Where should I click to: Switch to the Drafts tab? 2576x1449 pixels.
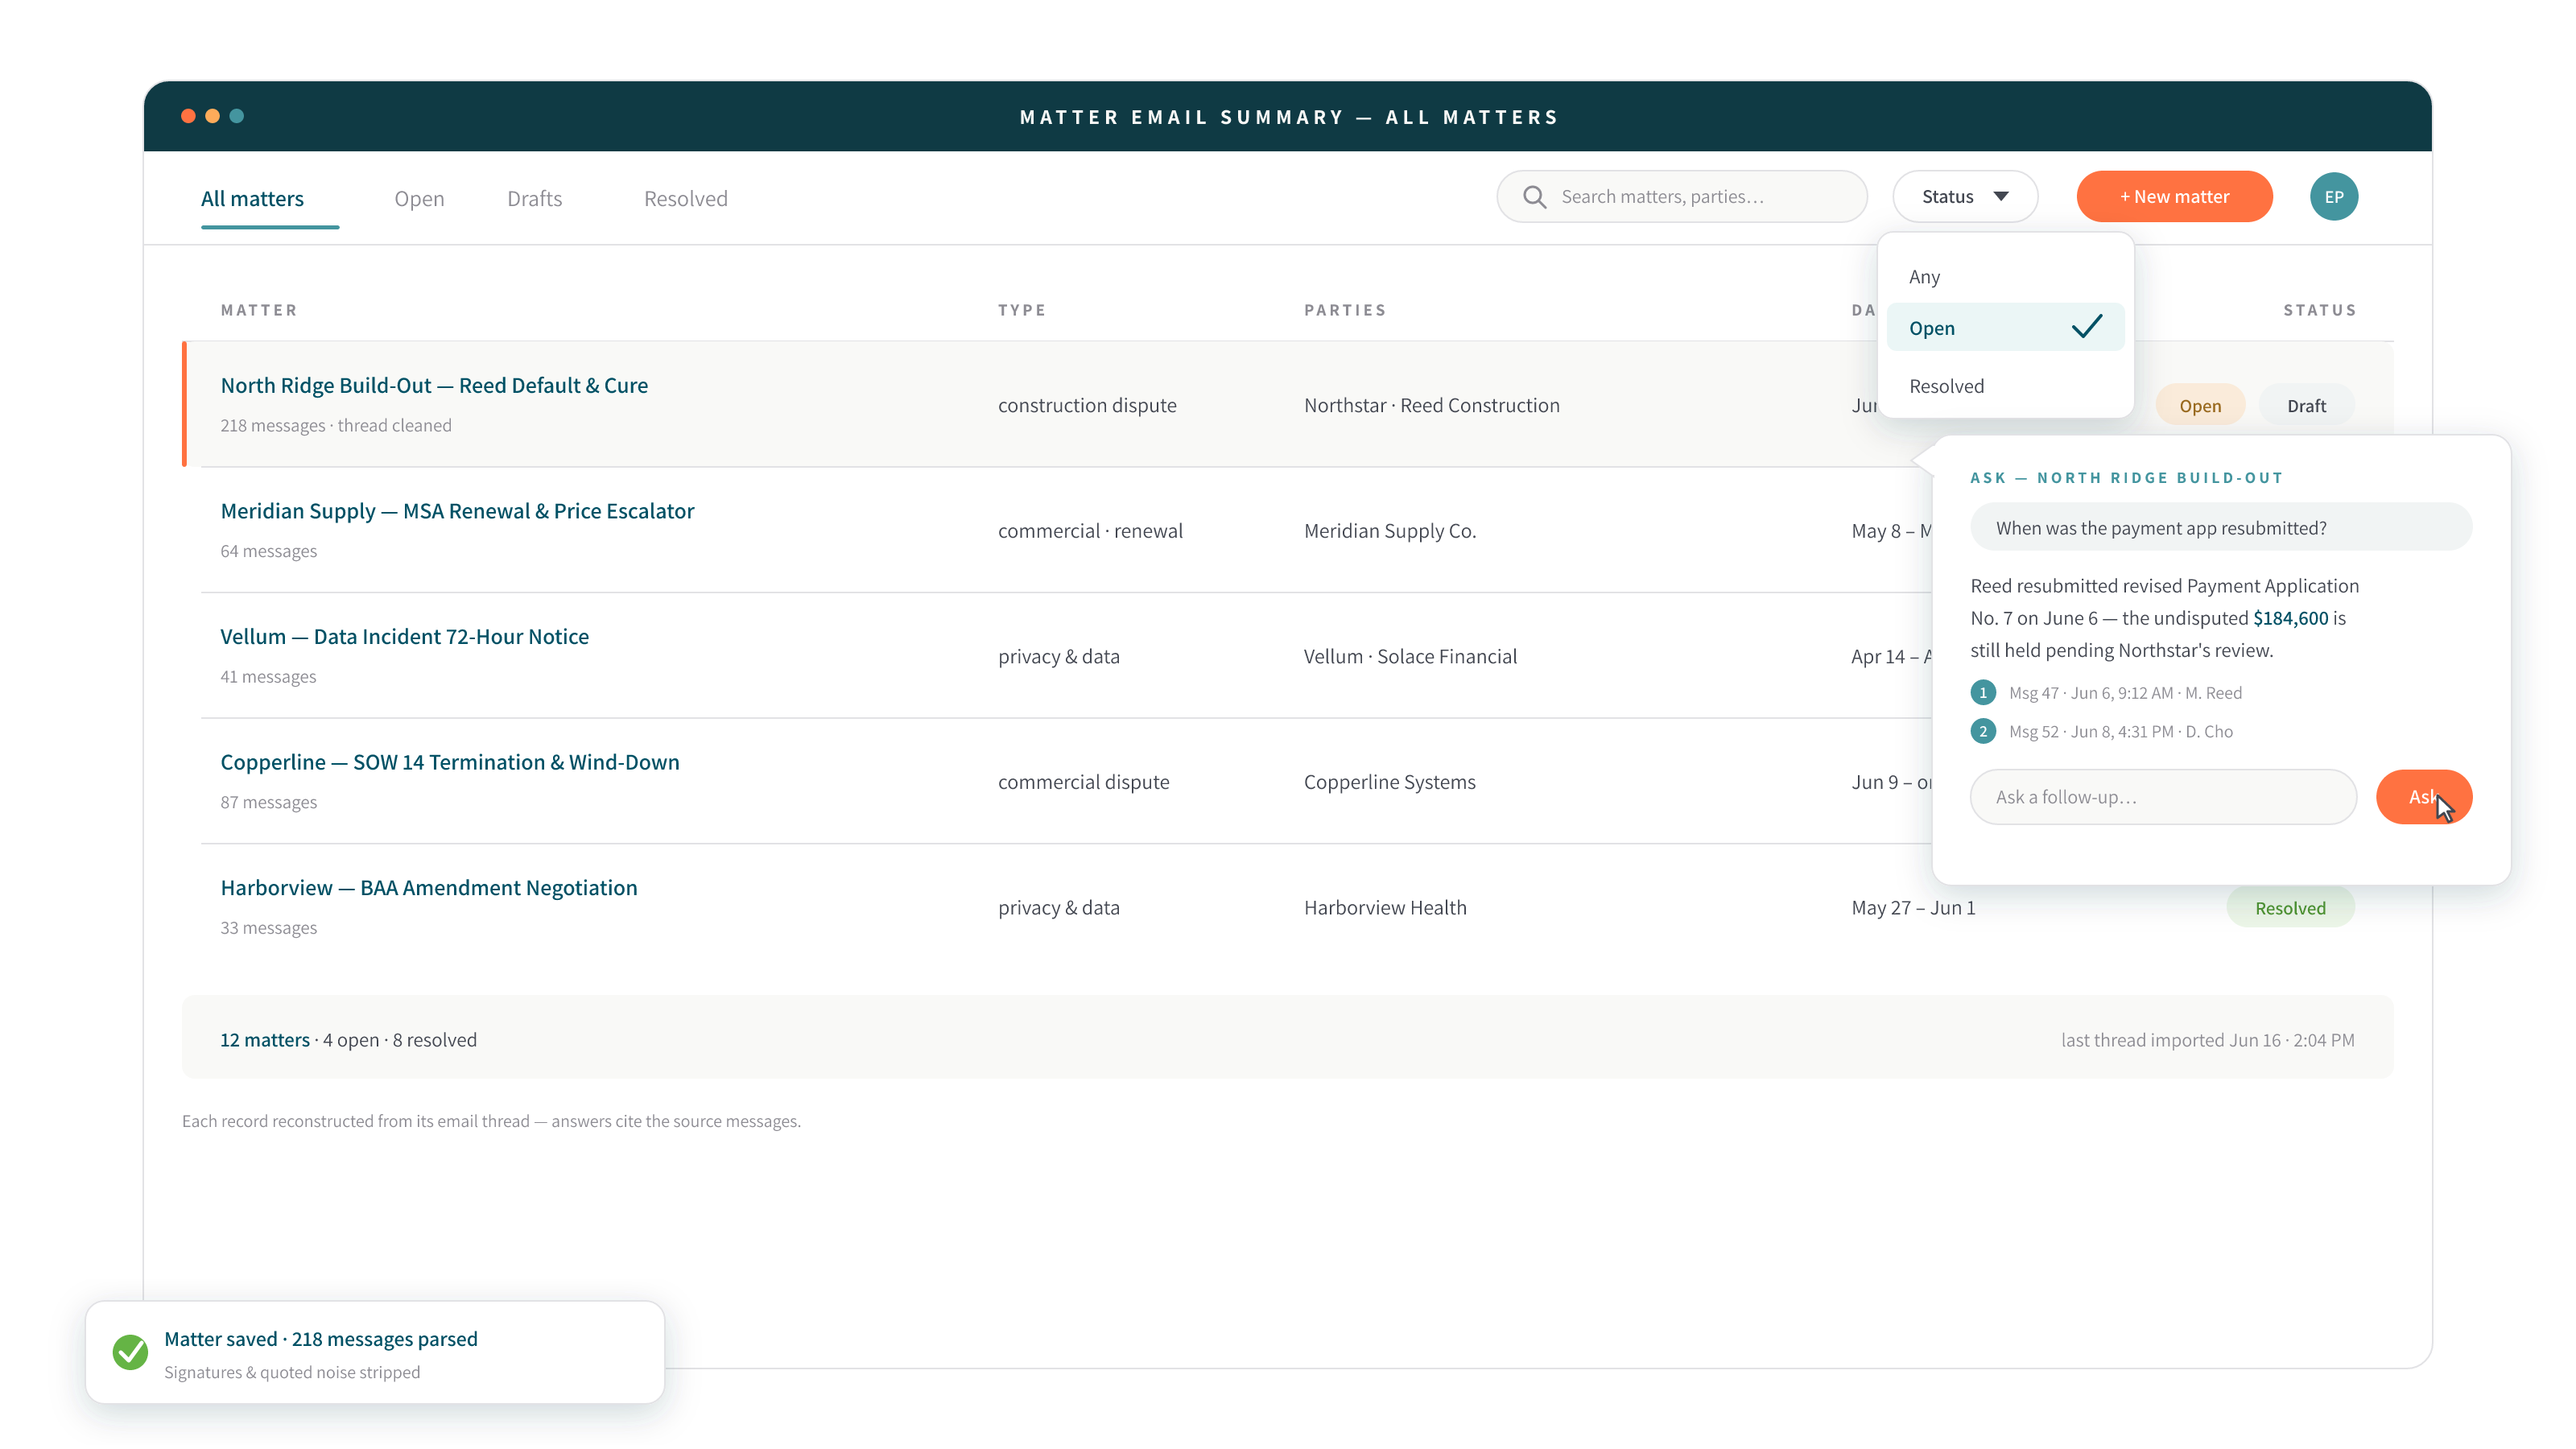pyautogui.click(x=534, y=198)
